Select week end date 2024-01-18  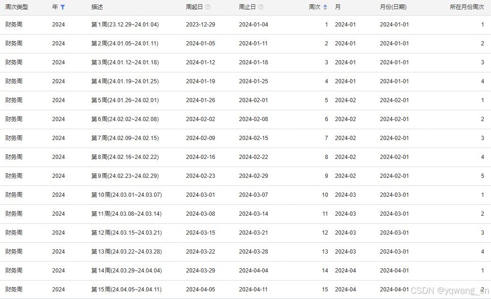254,62
